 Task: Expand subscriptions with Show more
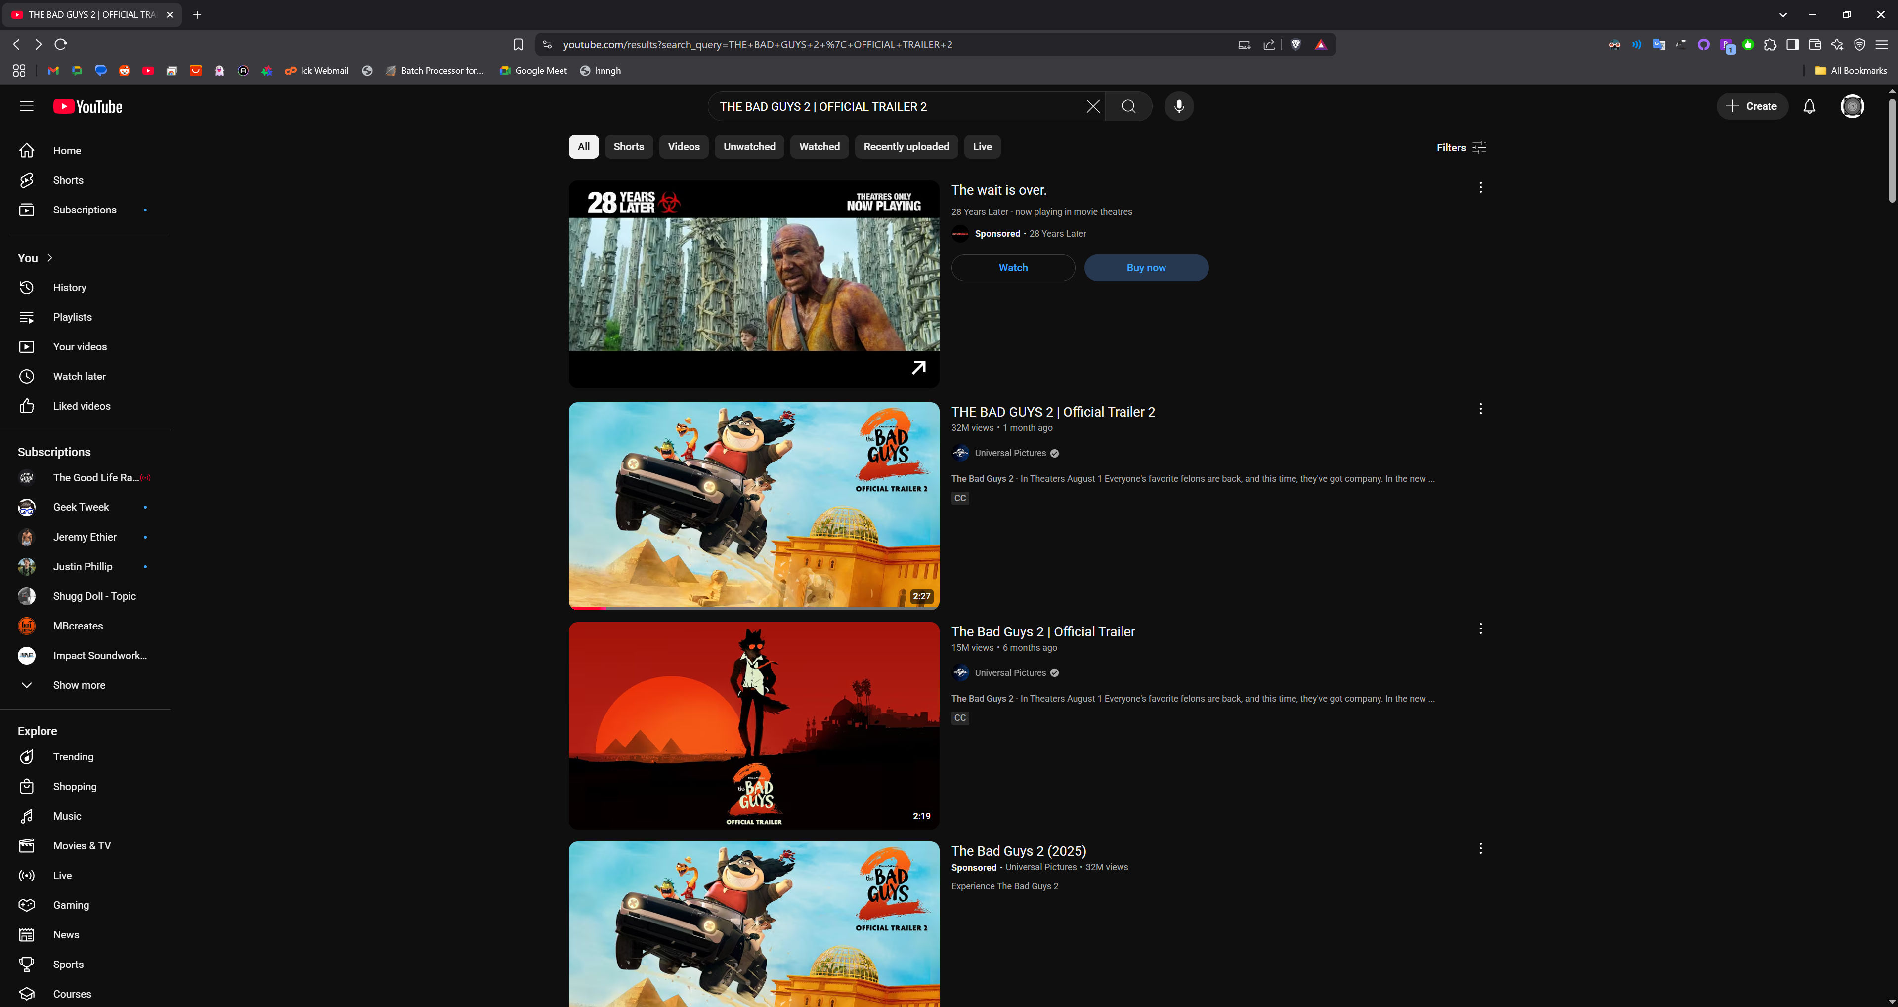click(85, 685)
